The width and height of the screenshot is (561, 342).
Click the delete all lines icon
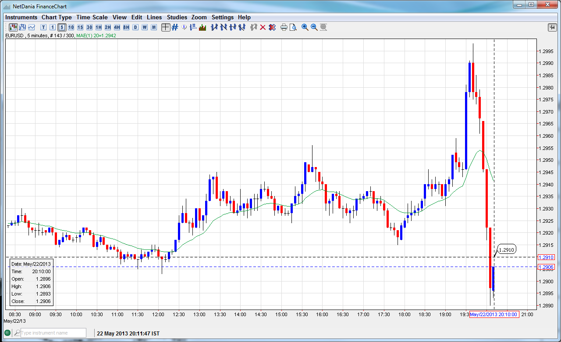click(272, 27)
